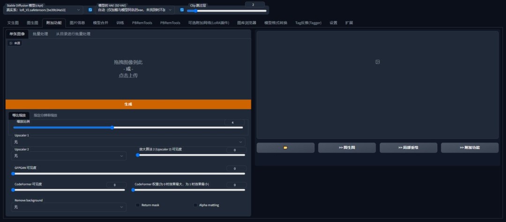Refresh the SD VAE model list
The width and height of the screenshot is (506, 222).
[182, 10]
